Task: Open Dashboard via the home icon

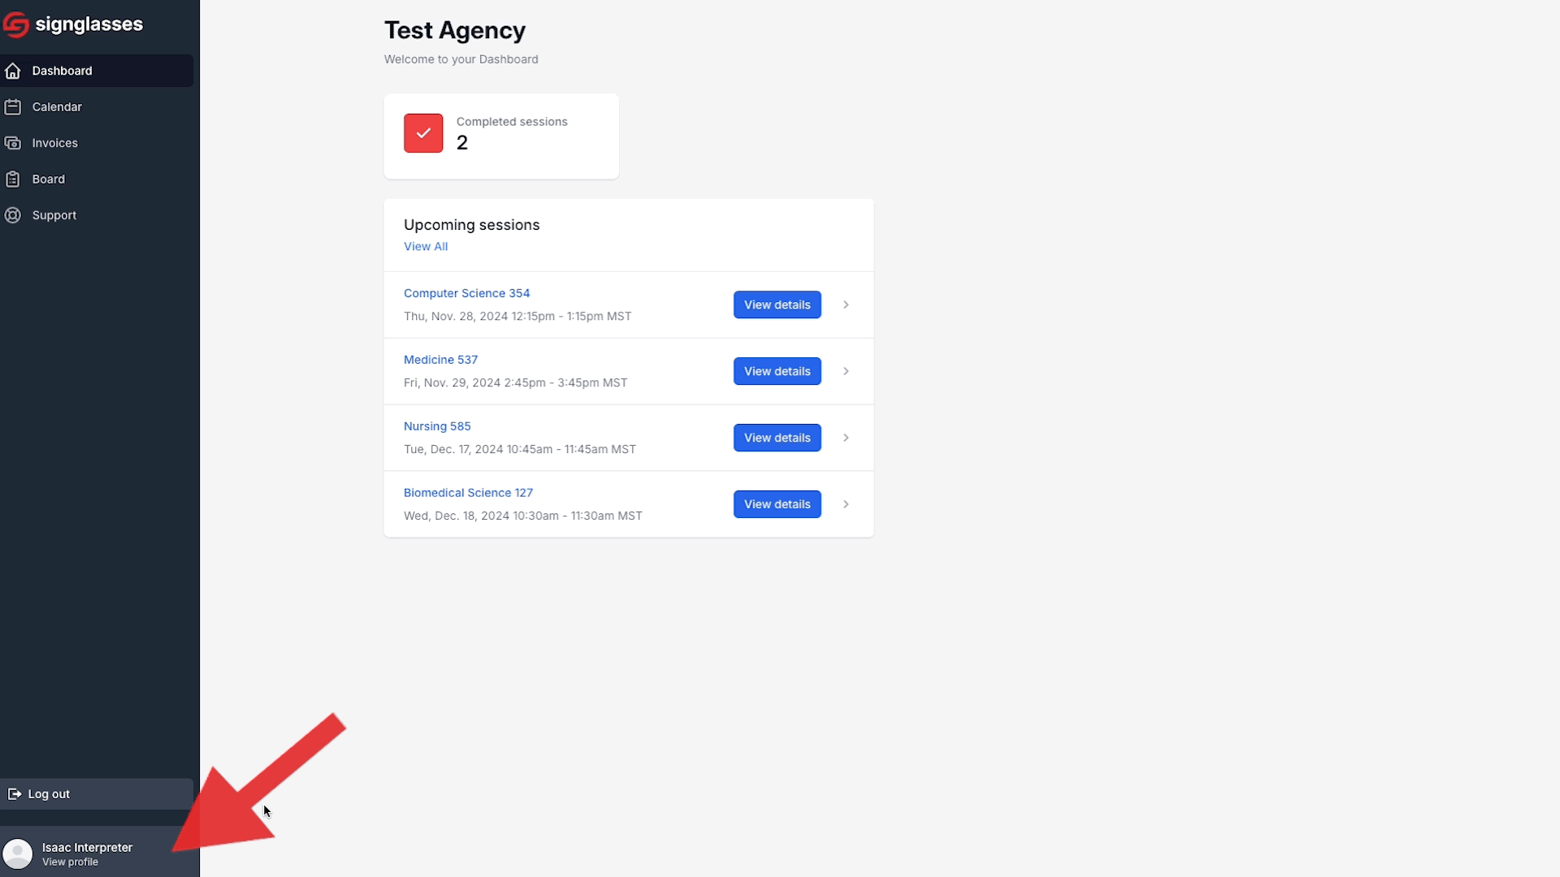Action: pos(13,71)
